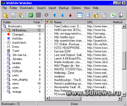127x106 pixels.
Task: Sort by the Name column header
Action: [x=69, y=22]
